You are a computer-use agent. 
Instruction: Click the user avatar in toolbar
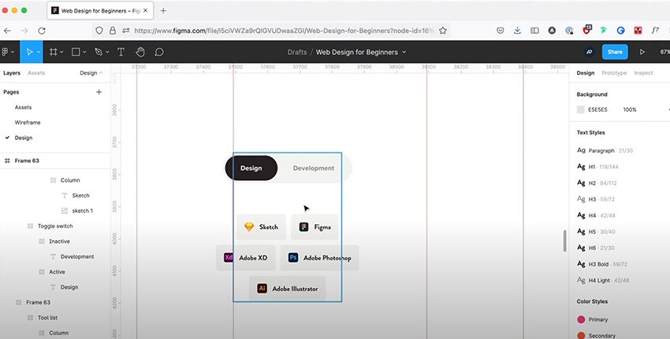590,52
